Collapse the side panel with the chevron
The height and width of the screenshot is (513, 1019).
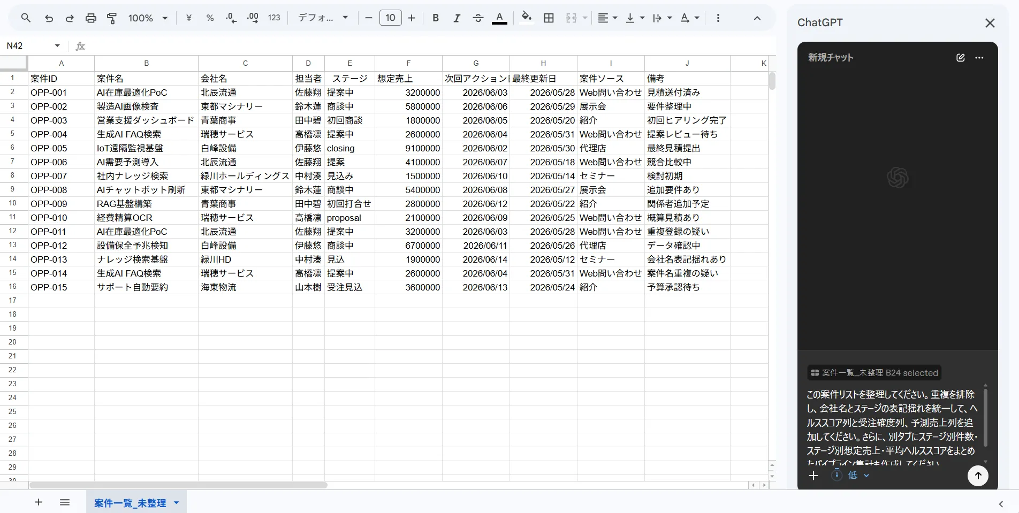tap(1001, 504)
